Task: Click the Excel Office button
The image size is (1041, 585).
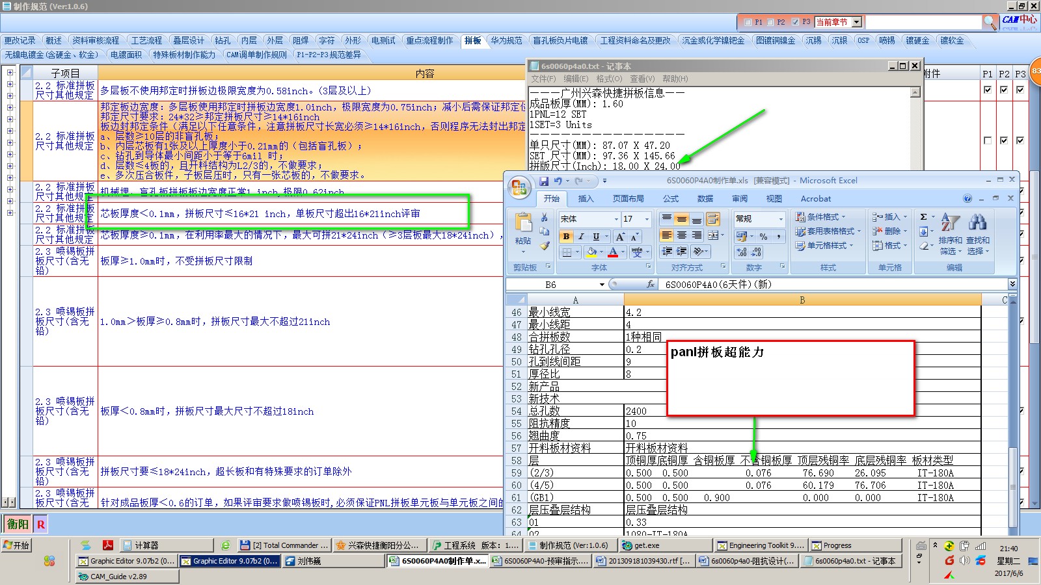Action: point(519,188)
